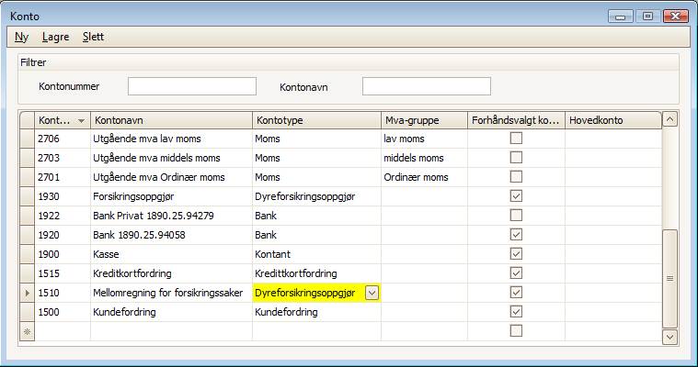Screen dimensions: 698x367
Task: Click the new row asterisk marker
Action: (27, 331)
